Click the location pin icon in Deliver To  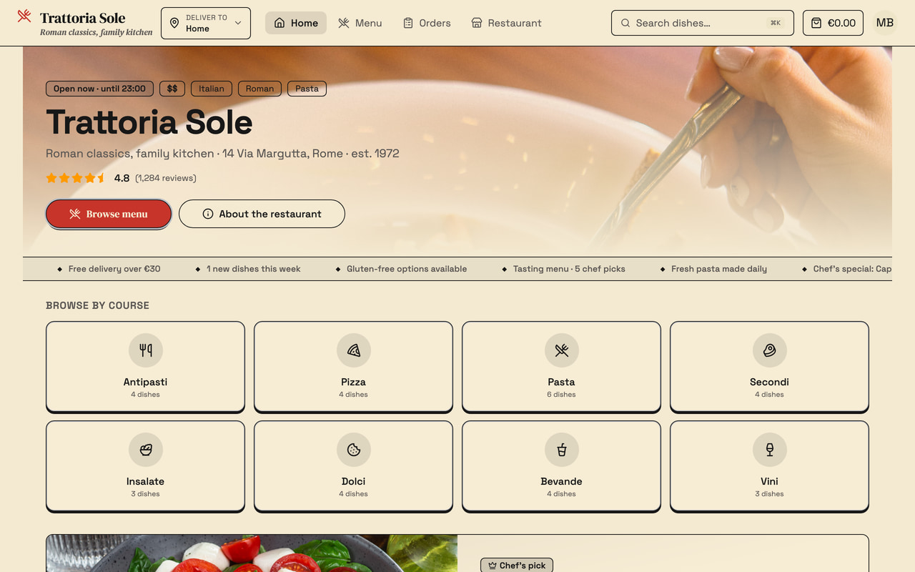tap(174, 23)
